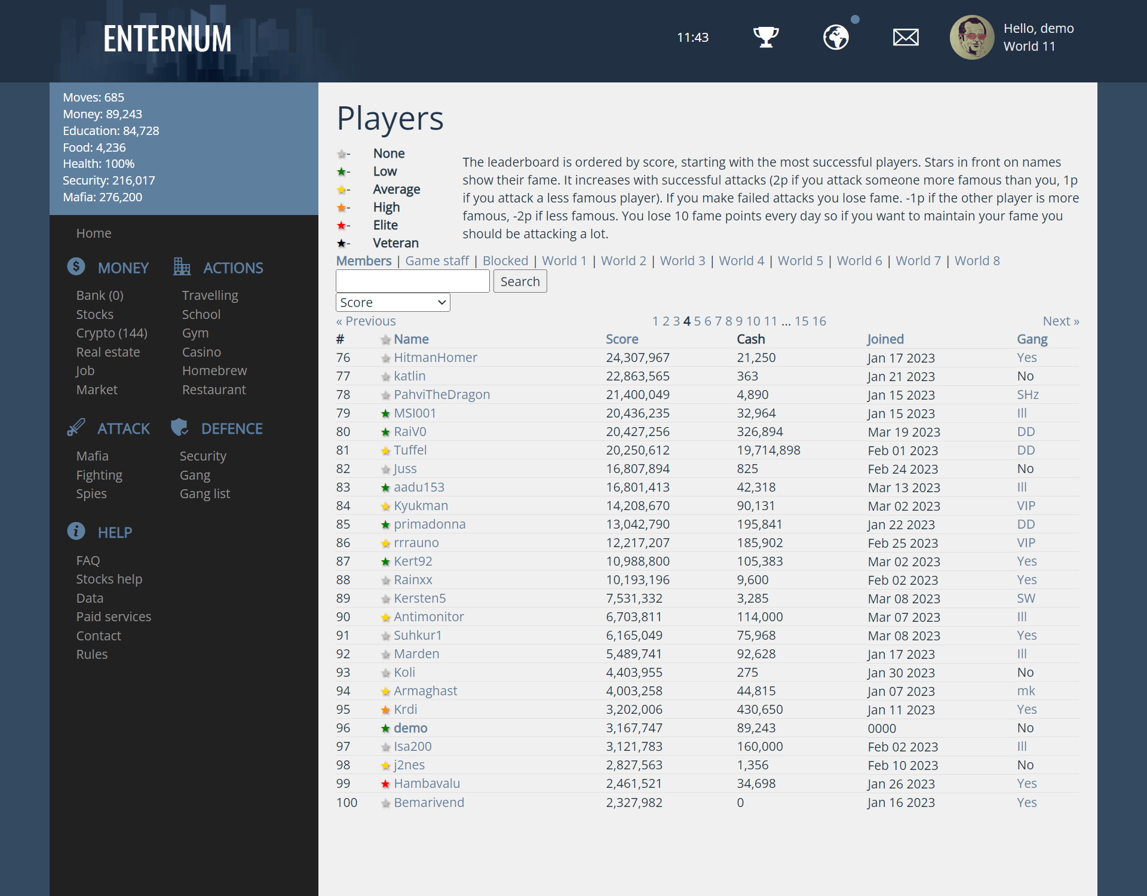Viewport: 1147px width, 896px height.
Task: Open Crypto (144) in sidebar
Action: [x=111, y=333]
